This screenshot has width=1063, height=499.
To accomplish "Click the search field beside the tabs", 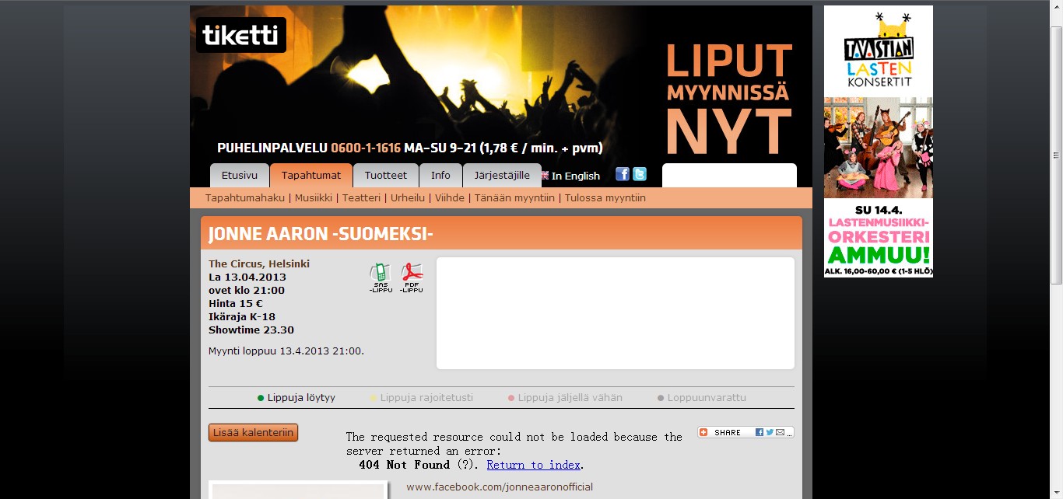I will pyautogui.click(x=729, y=175).
